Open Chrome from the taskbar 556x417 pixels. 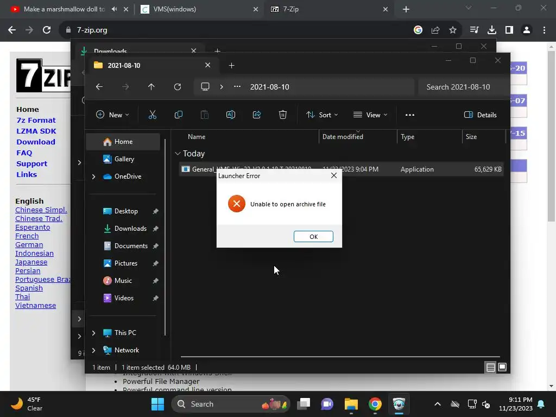[x=375, y=404]
